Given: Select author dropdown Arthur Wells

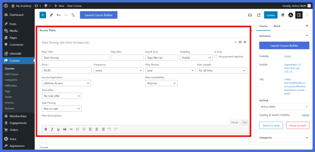Looking at the screenshot, I should pyautogui.click(x=284, y=107).
